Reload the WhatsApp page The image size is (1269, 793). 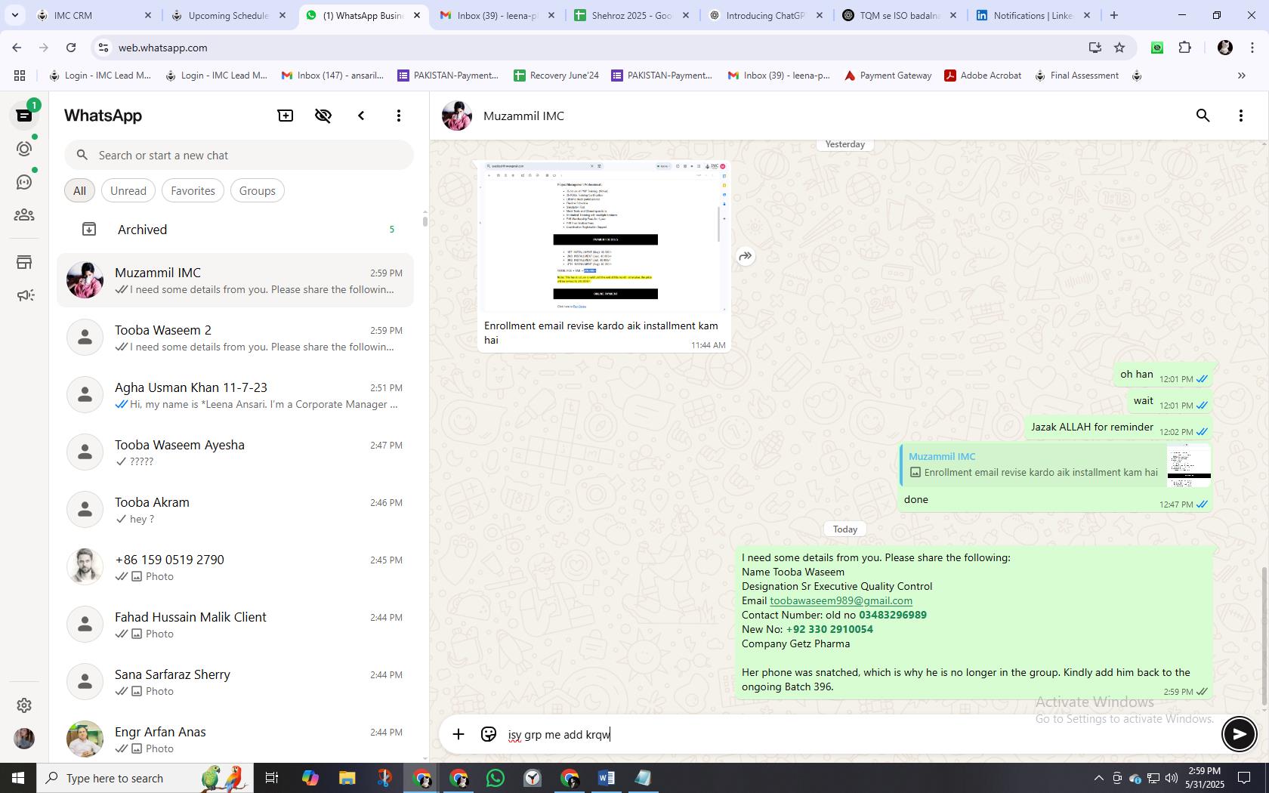click(x=71, y=48)
